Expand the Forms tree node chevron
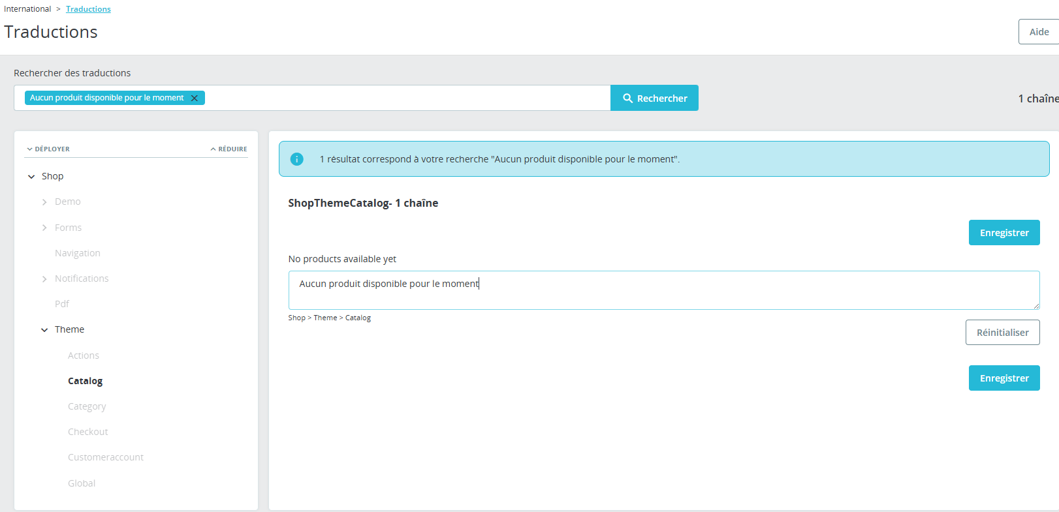 44,228
